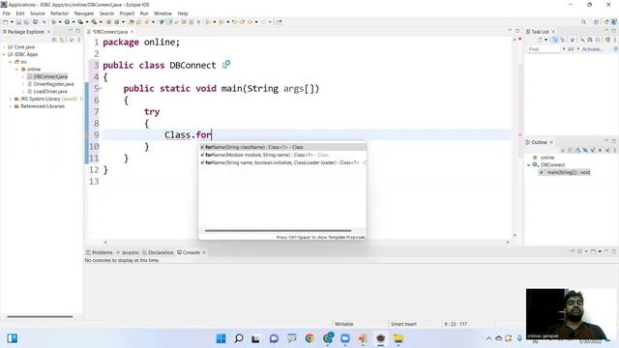Toggle Focus on Workweek in Task List

[x=573, y=40]
